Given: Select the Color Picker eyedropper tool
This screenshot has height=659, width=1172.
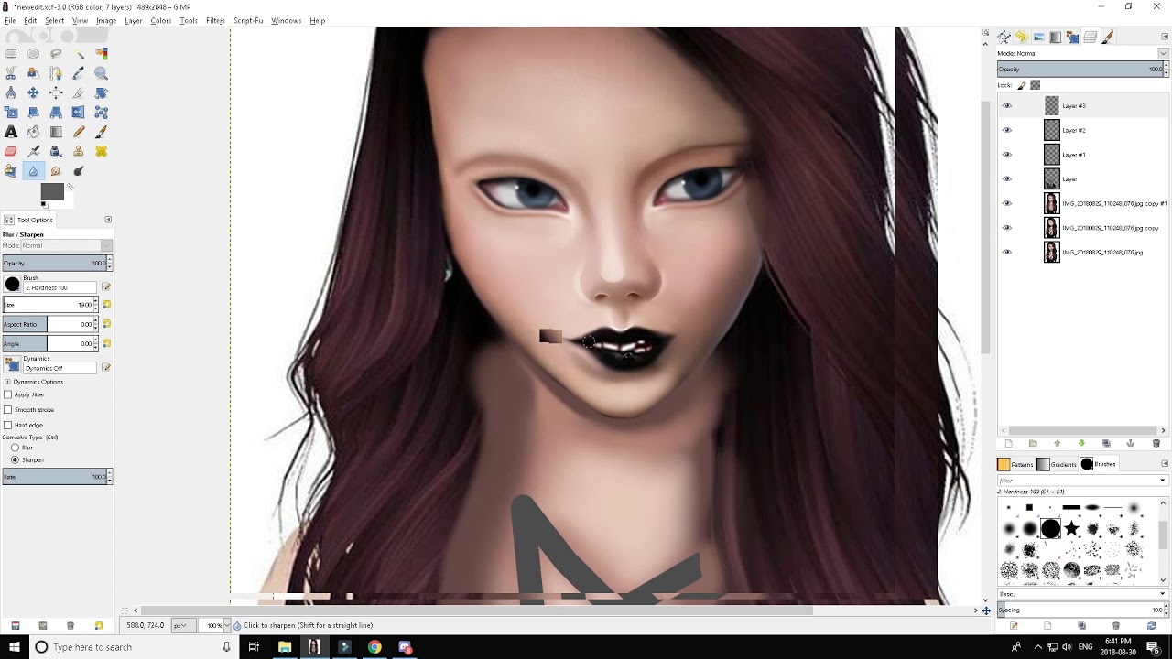Looking at the screenshot, I should point(79,73).
